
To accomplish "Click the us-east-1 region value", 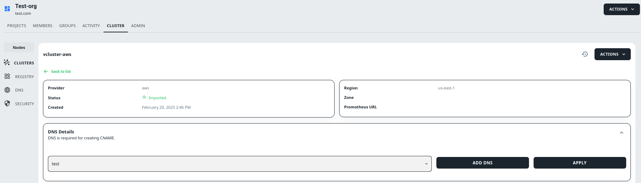I will 446,88.
